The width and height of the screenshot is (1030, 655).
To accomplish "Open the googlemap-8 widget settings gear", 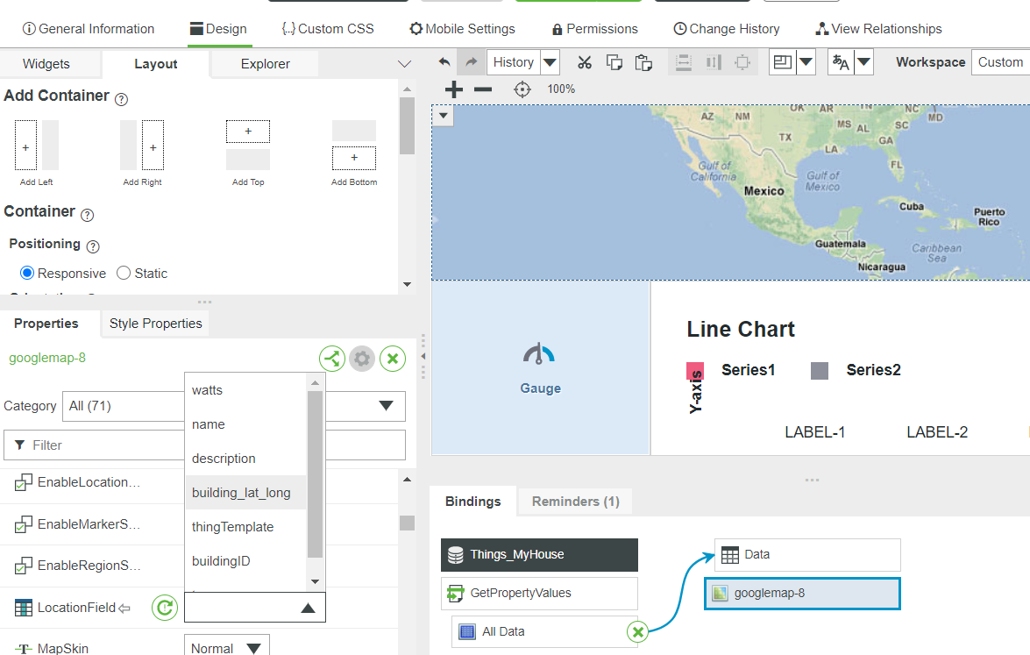I will point(362,358).
